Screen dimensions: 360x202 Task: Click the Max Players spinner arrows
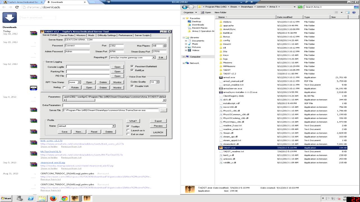(x=165, y=46)
